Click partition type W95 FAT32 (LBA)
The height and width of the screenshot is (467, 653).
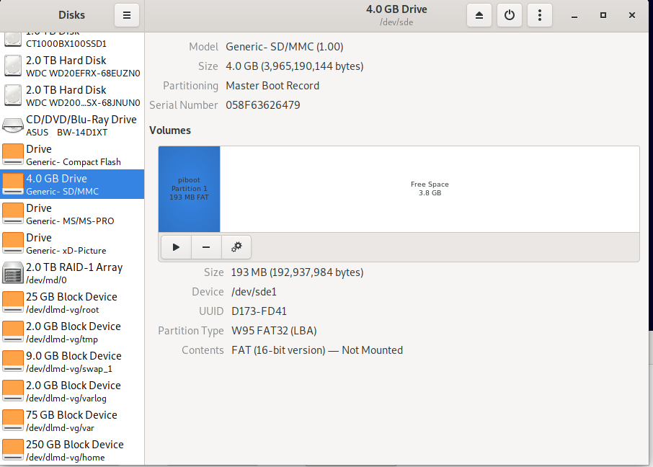click(274, 331)
